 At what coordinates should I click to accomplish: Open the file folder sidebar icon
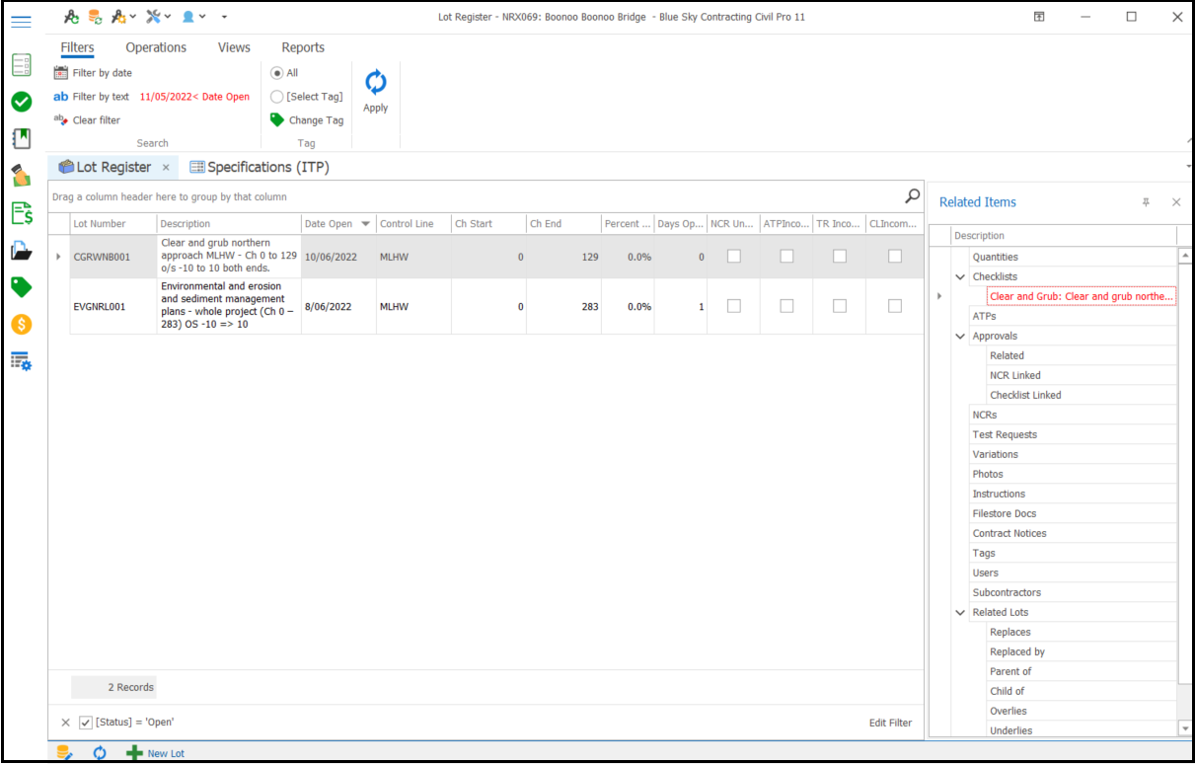[21, 251]
